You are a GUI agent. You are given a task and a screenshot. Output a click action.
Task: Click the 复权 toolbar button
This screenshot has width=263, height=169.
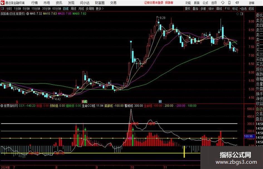[x=188, y=9]
